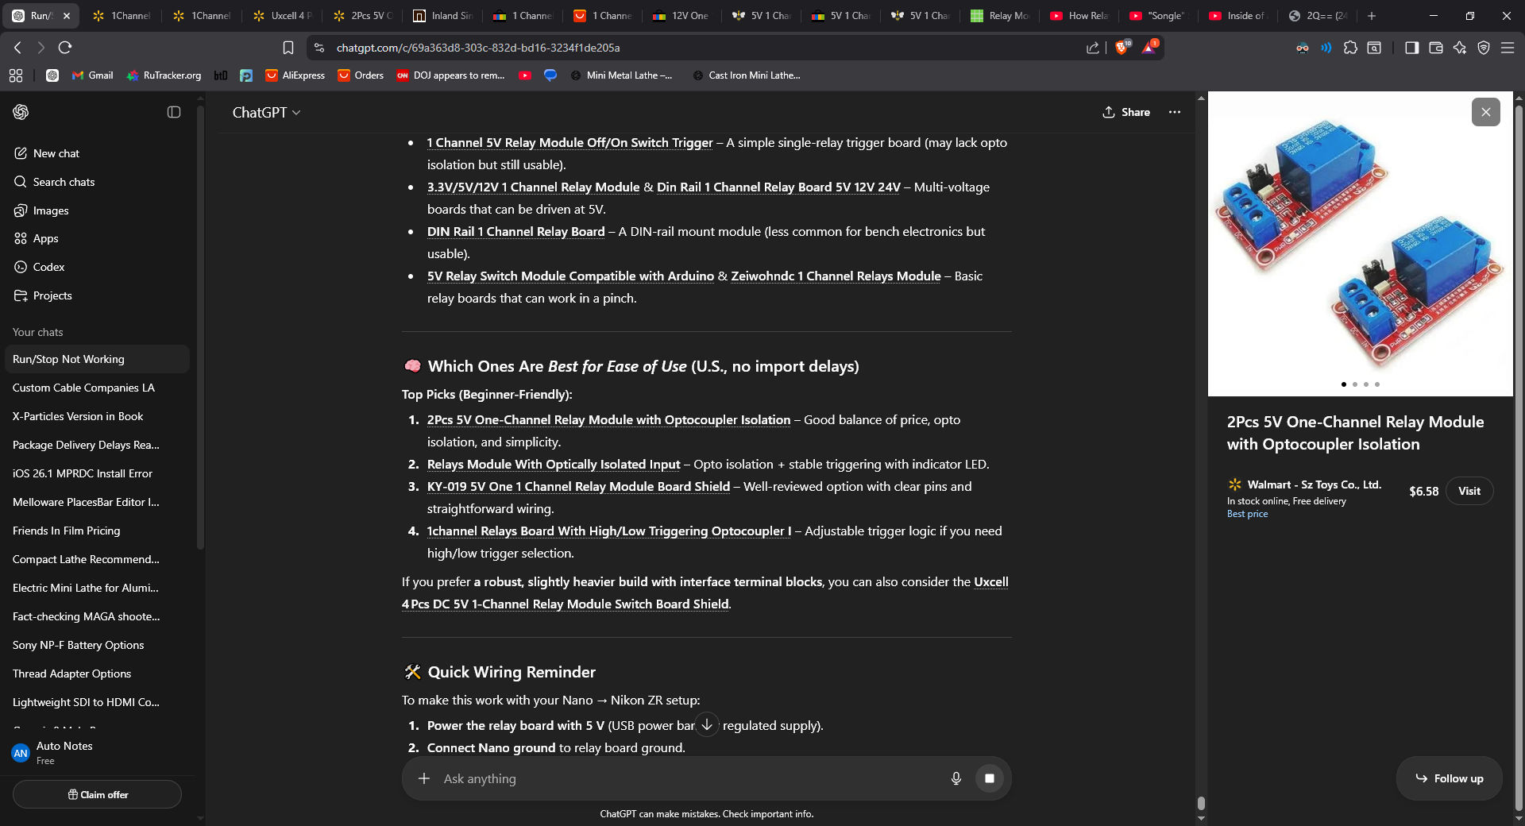Select the second product image carousel dot
Viewport: 1525px width, 826px height.
(1355, 384)
